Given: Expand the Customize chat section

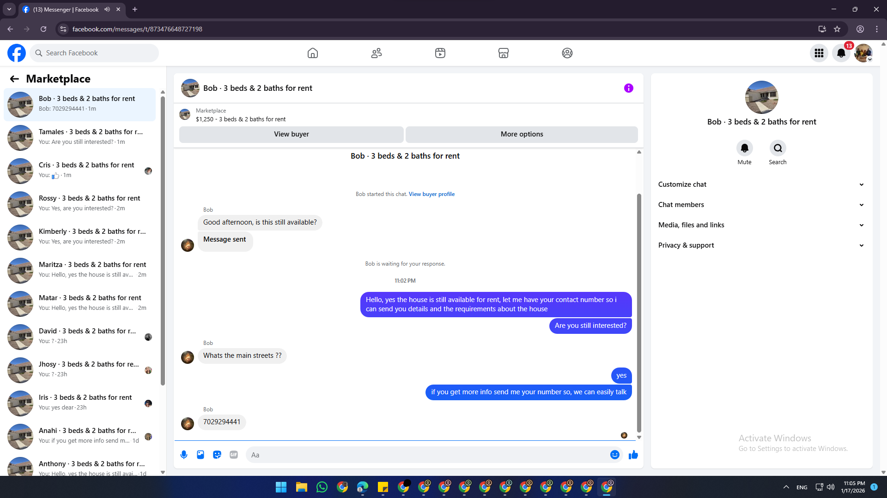Looking at the screenshot, I should click(x=761, y=184).
